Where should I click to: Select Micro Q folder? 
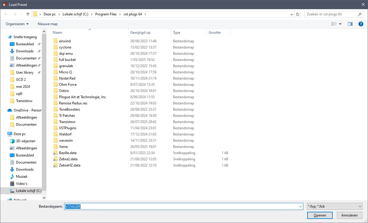(65, 72)
